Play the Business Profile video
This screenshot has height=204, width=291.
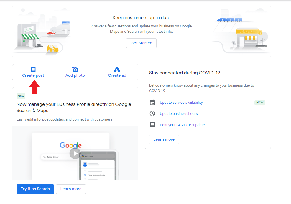coord(75,153)
